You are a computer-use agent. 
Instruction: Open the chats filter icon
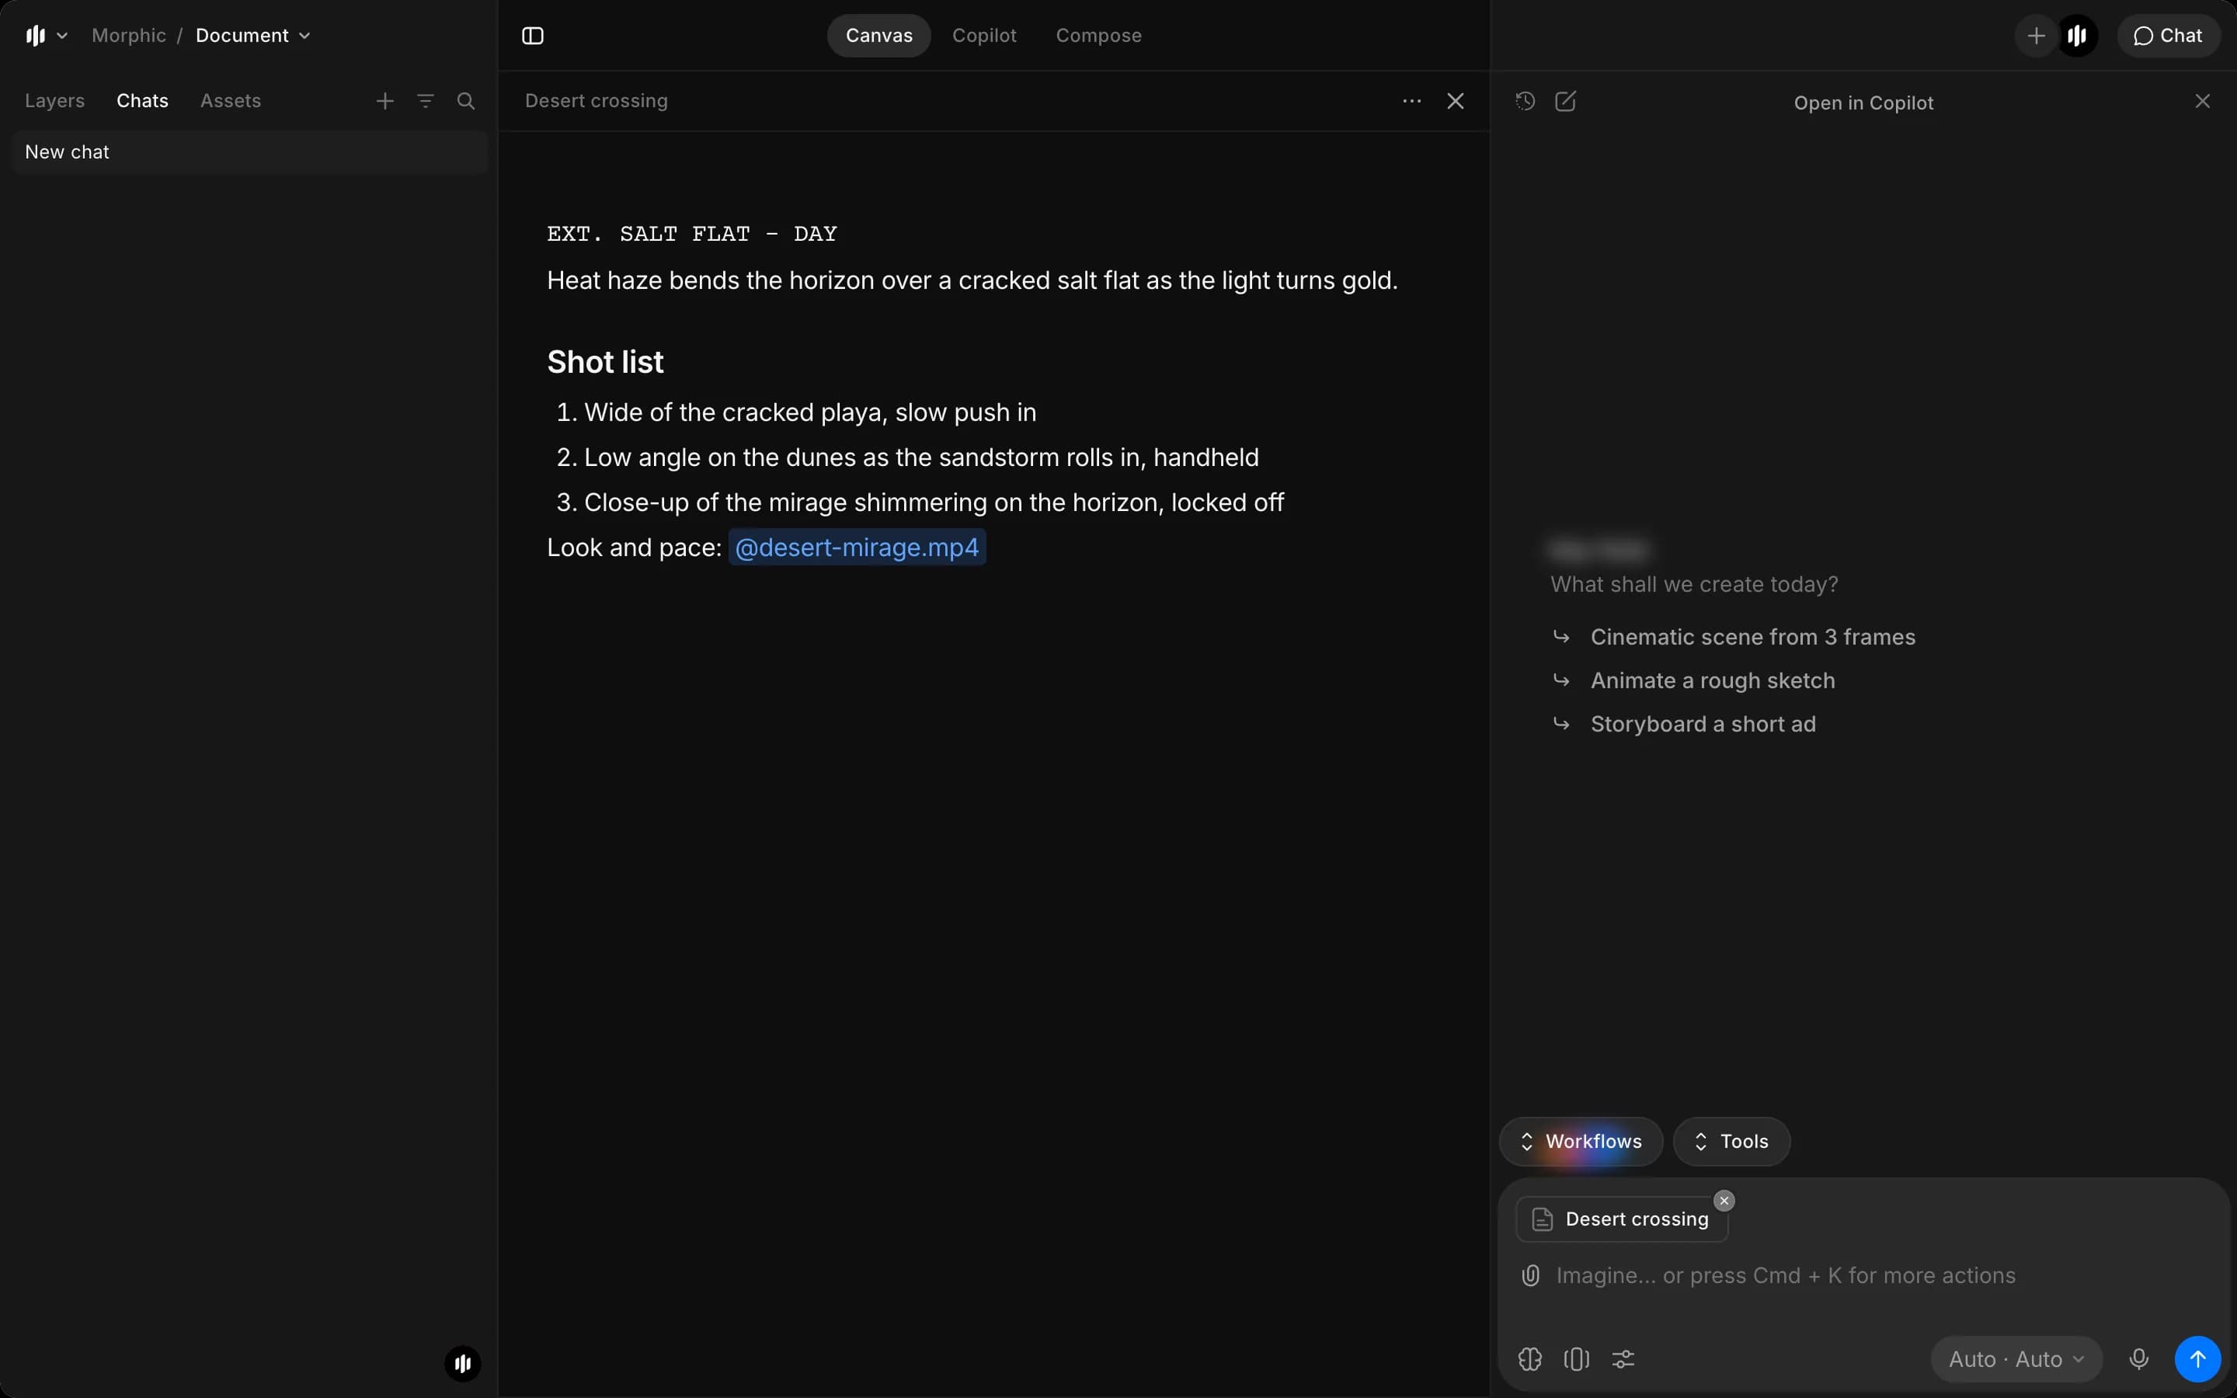(x=425, y=101)
